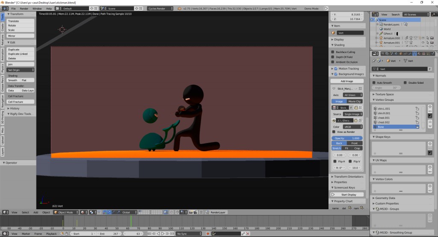This screenshot has width=438, height=237.
Task: Switch to the Grease Pencil sidebar tab
Action: click(2, 84)
